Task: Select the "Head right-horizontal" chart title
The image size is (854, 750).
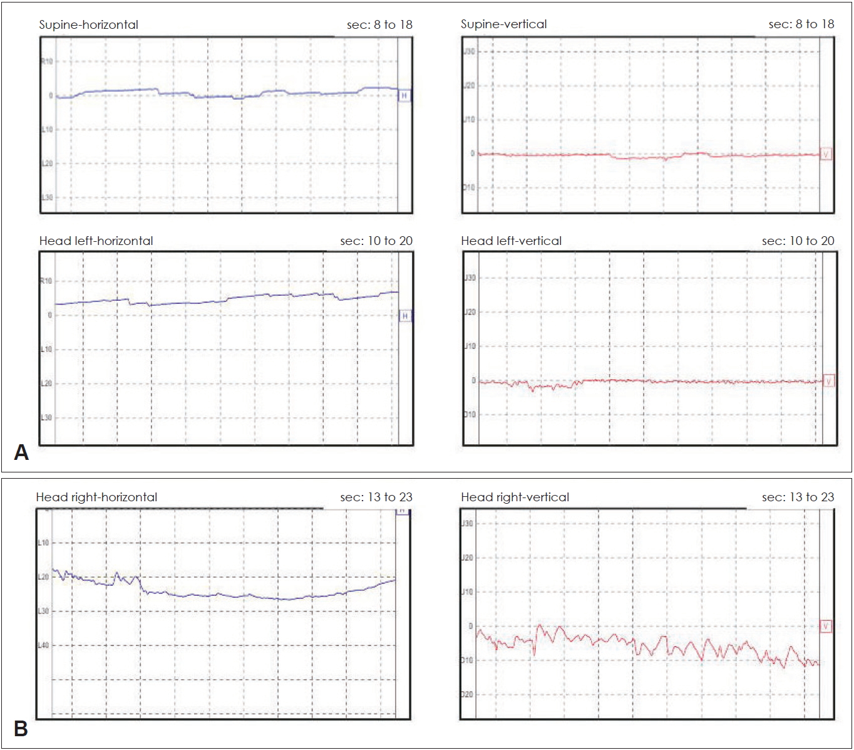Action: (x=96, y=497)
